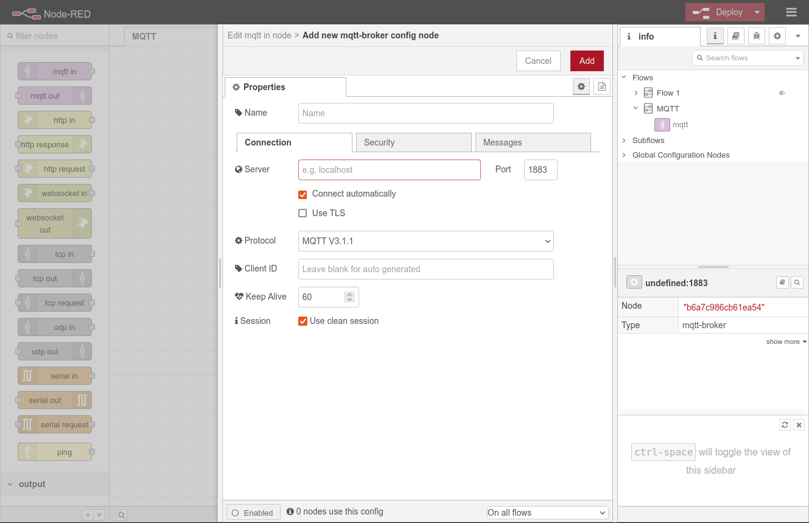Open the debug messages bug icon
809x523 pixels.
[x=757, y=36]
